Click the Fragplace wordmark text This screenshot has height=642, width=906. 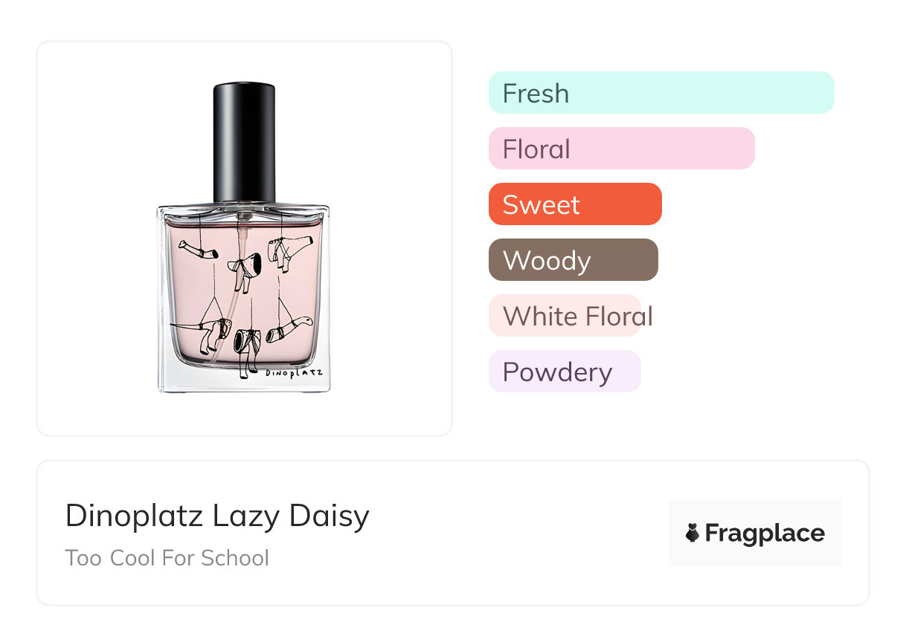point(765,533)
